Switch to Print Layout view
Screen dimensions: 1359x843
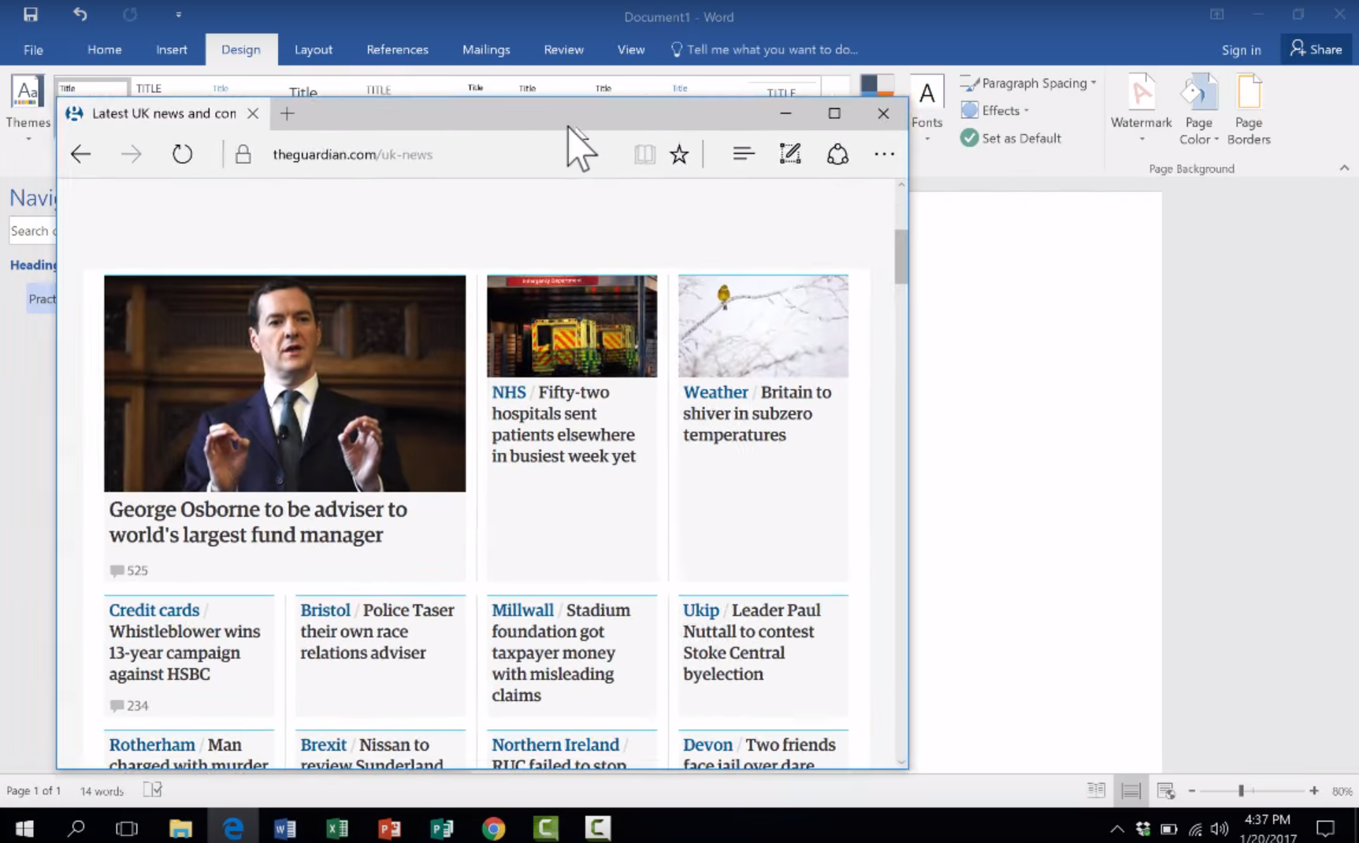pos(1131,790)
